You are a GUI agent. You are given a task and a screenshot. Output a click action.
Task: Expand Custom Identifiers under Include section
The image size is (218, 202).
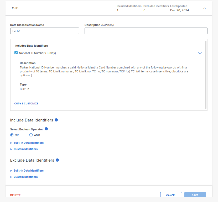pyautogui.click(x=25, y=149)
